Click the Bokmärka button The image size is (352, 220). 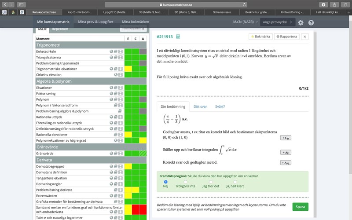[260, 37]
